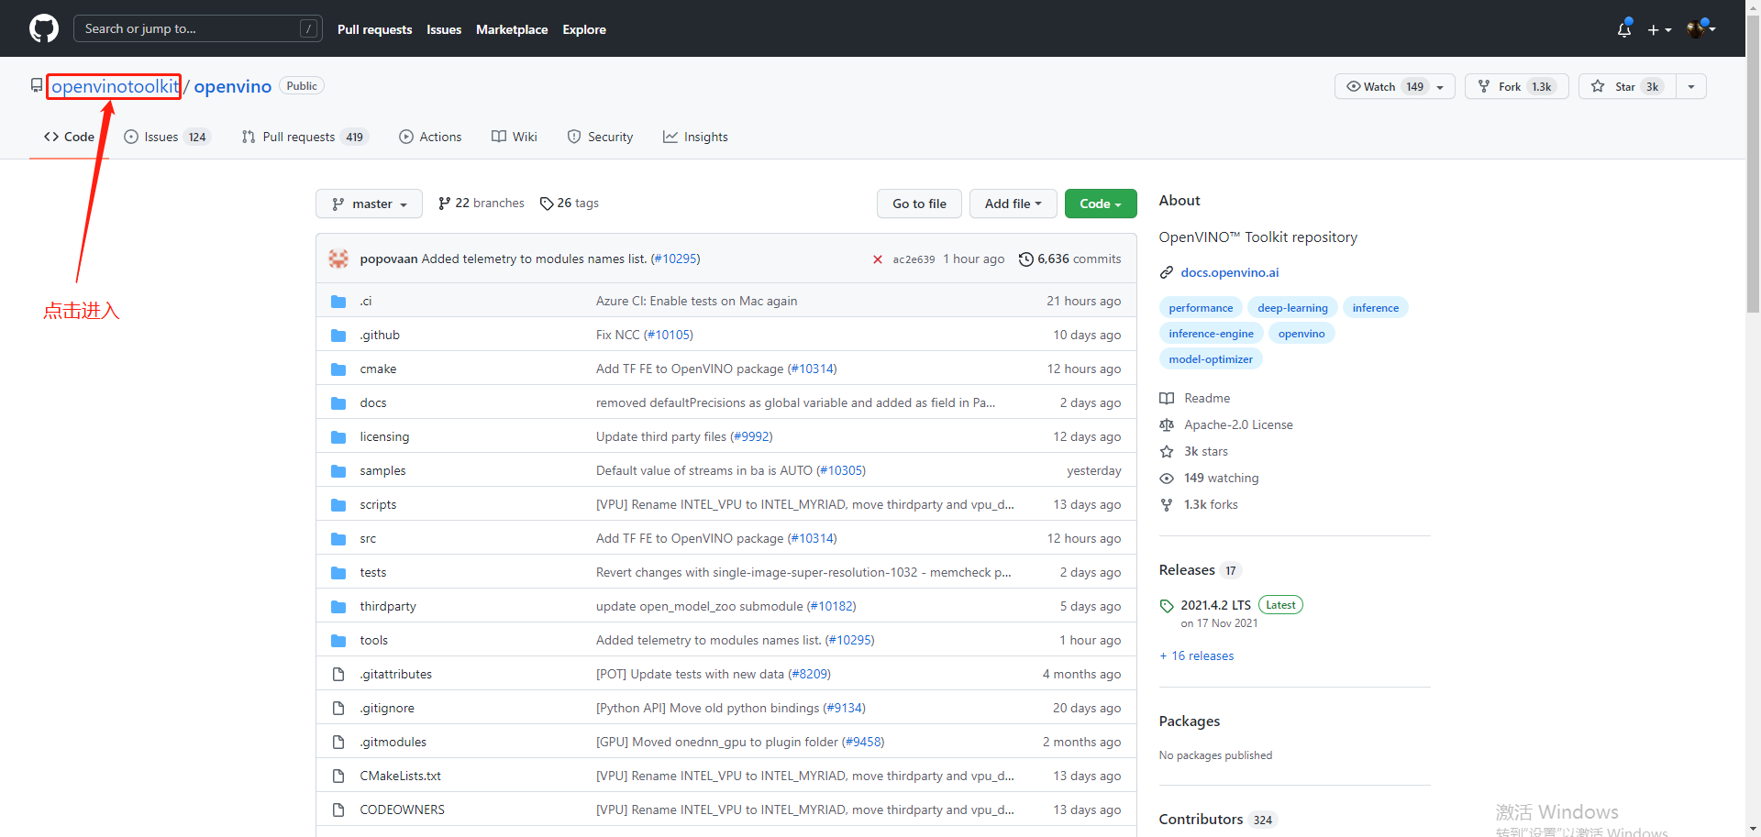
Task: Open the .github folder icon
Action: (x=338, y=336)
